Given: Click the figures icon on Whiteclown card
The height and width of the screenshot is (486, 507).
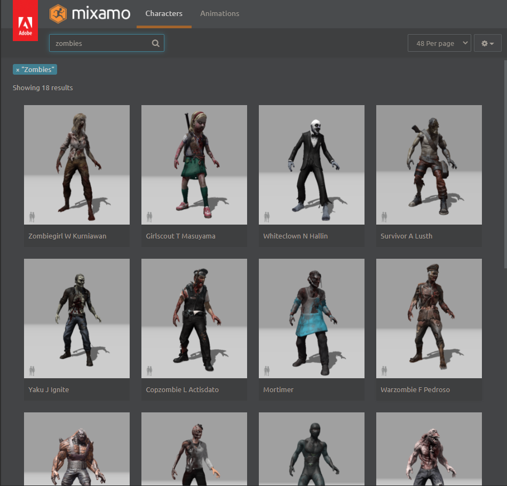Looking at the screenshot, I should click(266, 217).
